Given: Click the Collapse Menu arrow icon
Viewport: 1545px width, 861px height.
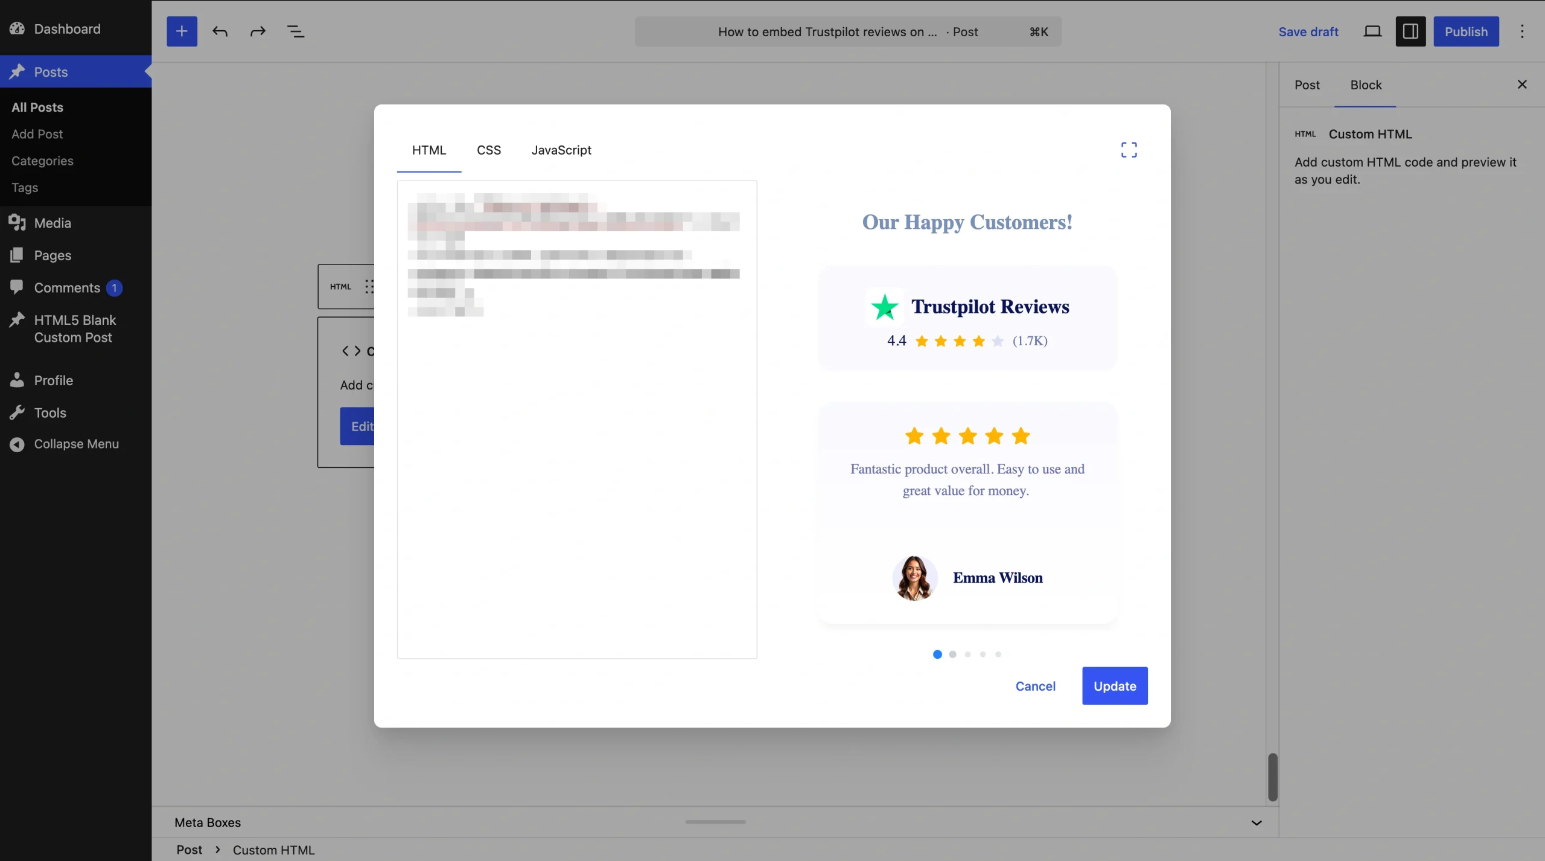Looking at the screenshot, I should [17, 444].
